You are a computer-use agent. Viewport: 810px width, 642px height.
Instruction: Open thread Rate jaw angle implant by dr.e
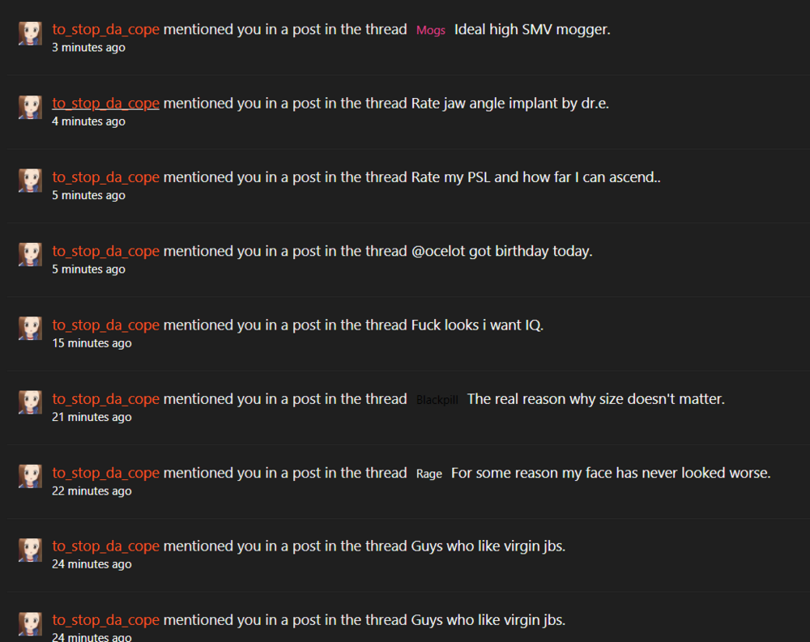pyautogui.click(x=509, y=104)
